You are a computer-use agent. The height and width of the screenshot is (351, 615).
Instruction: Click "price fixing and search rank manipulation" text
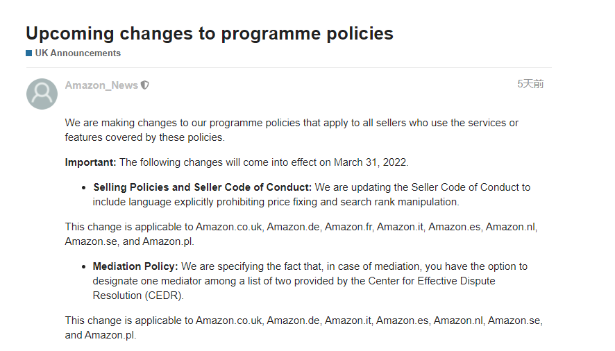pyautogui.click(x=360, y=202)
